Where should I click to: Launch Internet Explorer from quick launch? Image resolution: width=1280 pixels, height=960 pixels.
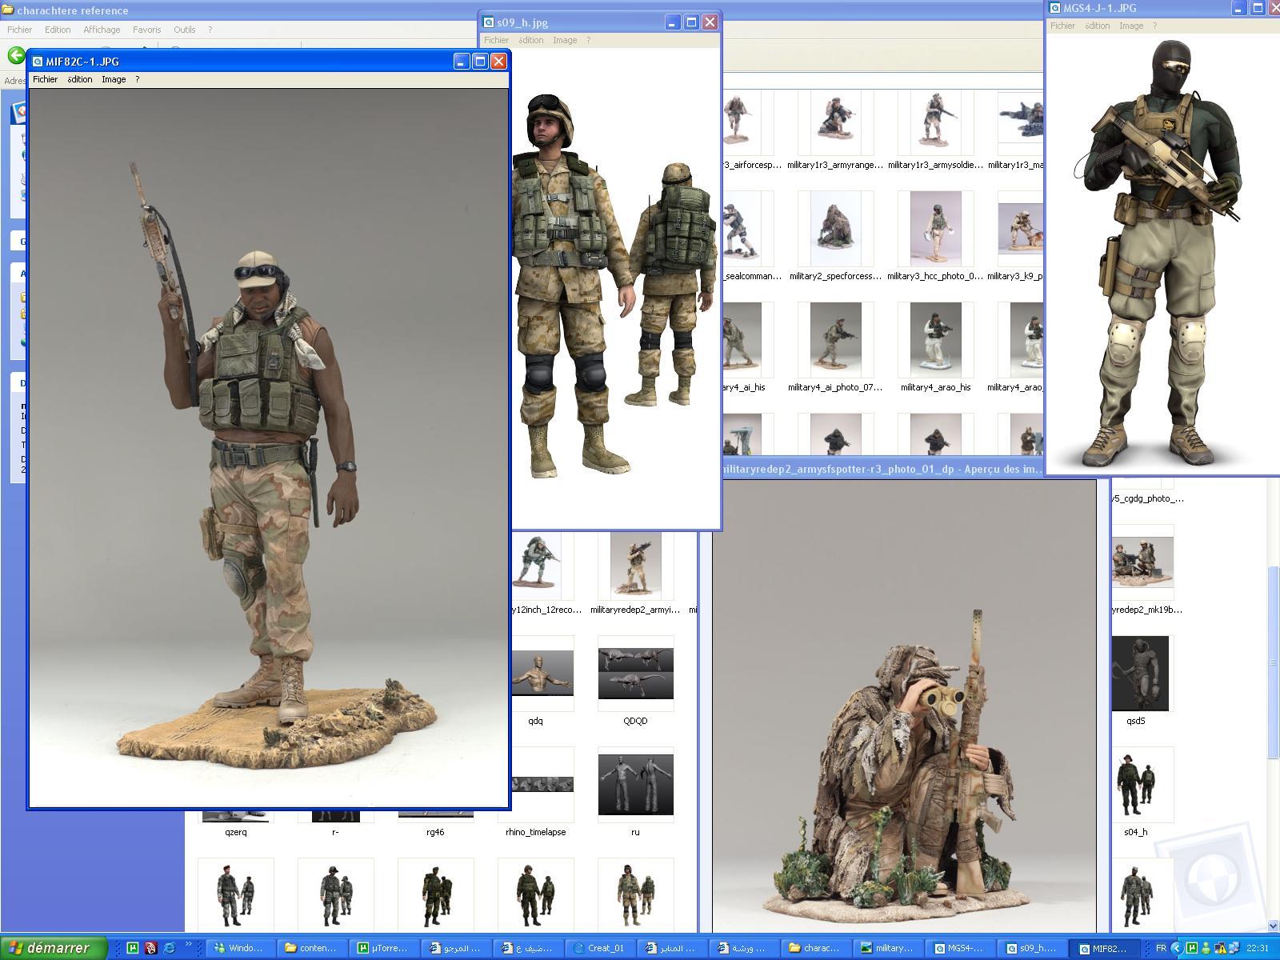(169, 948)
